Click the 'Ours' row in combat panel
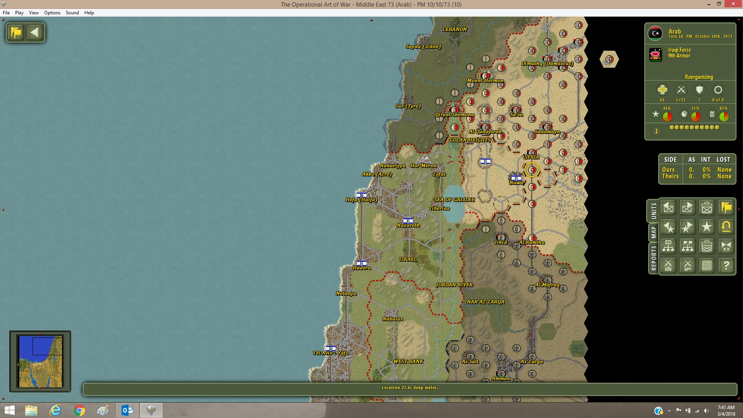743x418 pixels. 697,170
